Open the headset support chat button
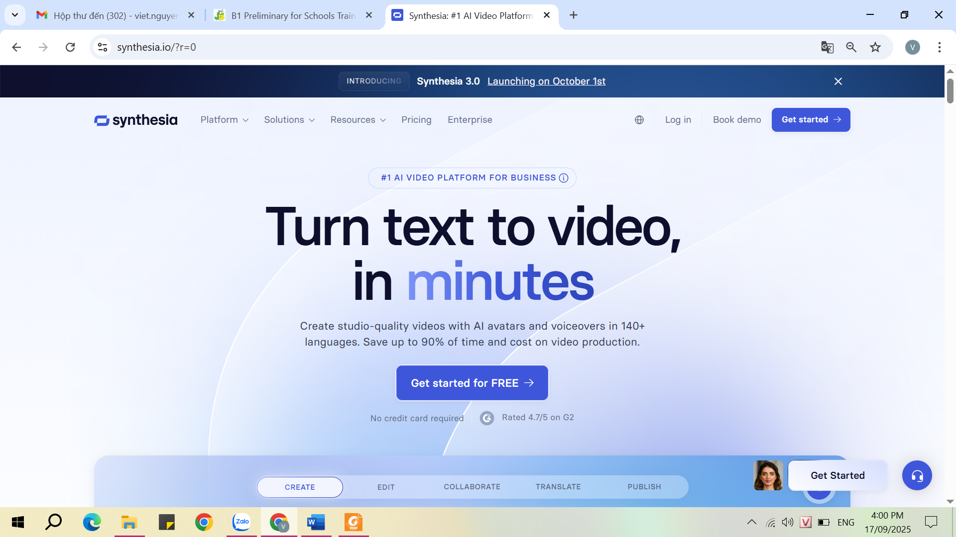The width and height of the screenshot is (956, 537). pos(917,475)
